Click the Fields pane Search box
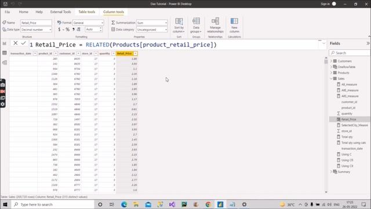Screen dimensions: 371x209 [x=350, y=53]
